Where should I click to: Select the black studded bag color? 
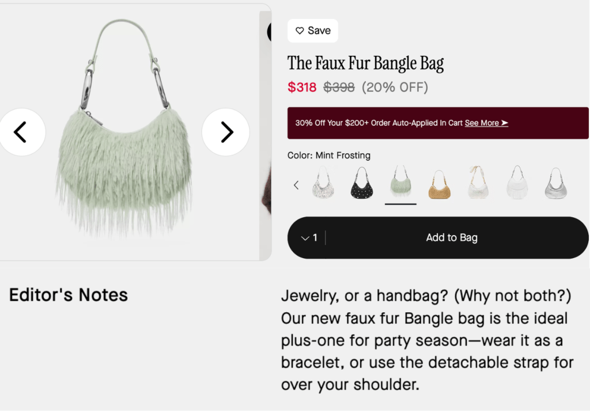click(362, 183)
